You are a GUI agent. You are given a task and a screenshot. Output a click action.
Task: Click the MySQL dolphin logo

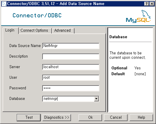(138, 16)
